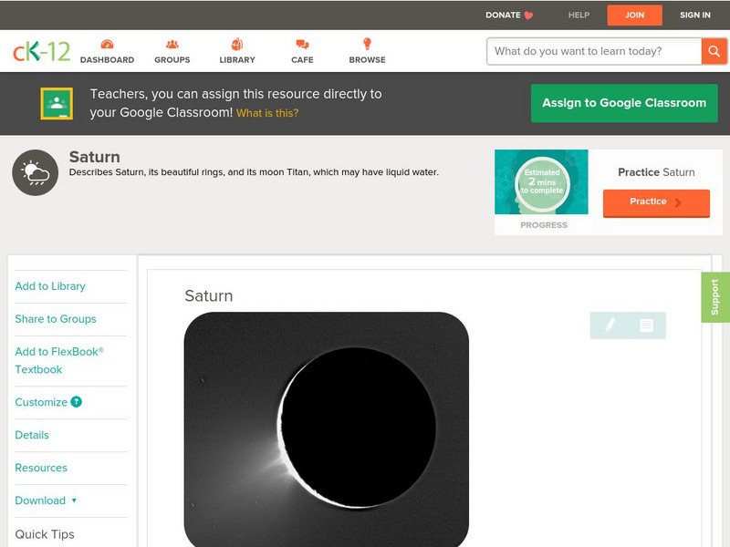Click Add to Library link
This screenshot has height=547, width=730.
50,286
